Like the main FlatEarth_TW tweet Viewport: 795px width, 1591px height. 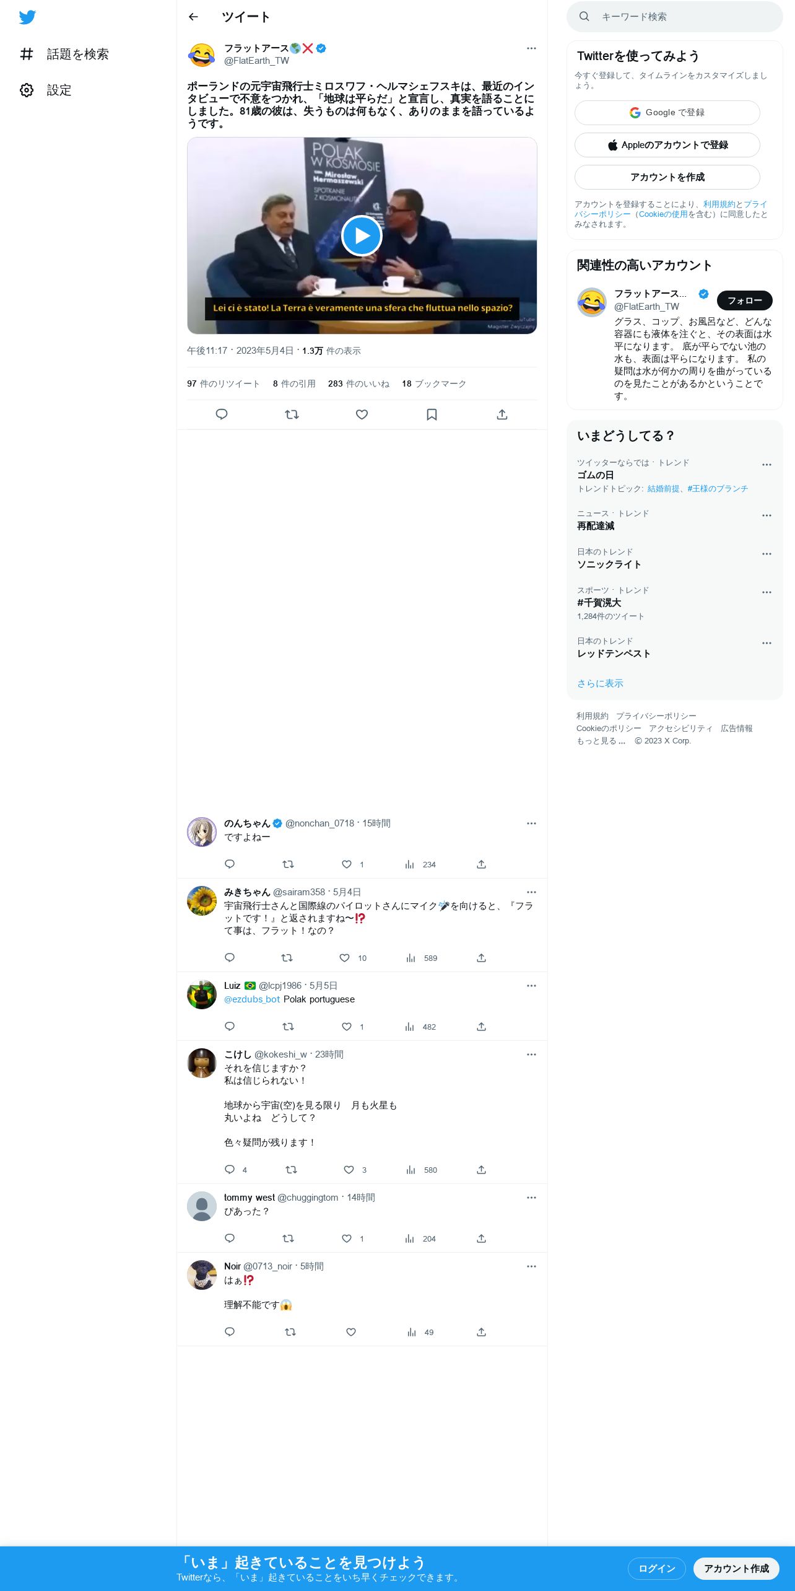click(362, 414)
